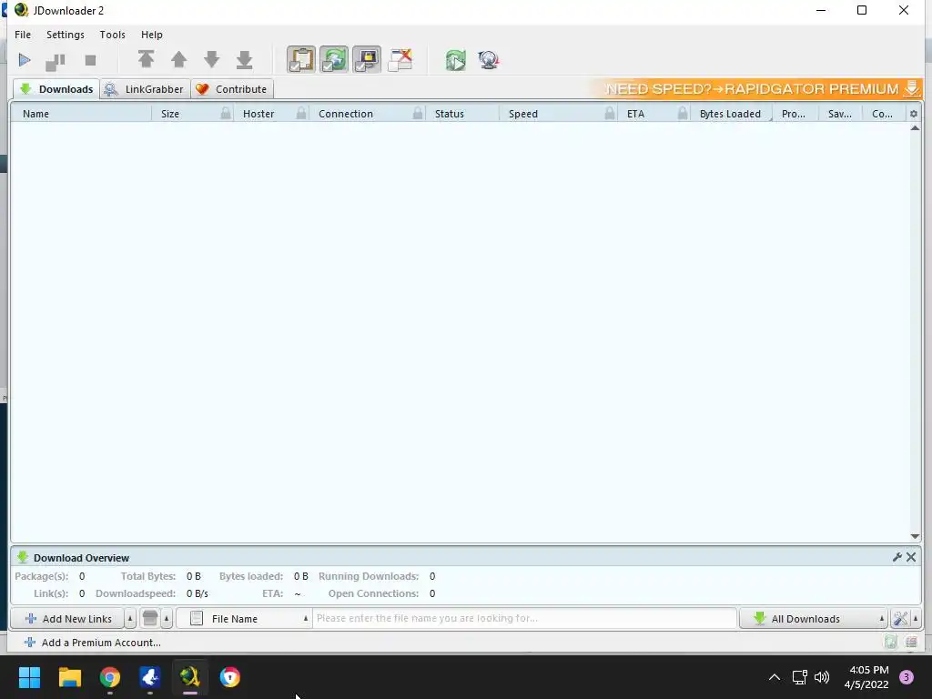The height and width of the screenshot is (699, 932).
Task: Expand Add New Links arrow menu
Action: tap(130, 619)
